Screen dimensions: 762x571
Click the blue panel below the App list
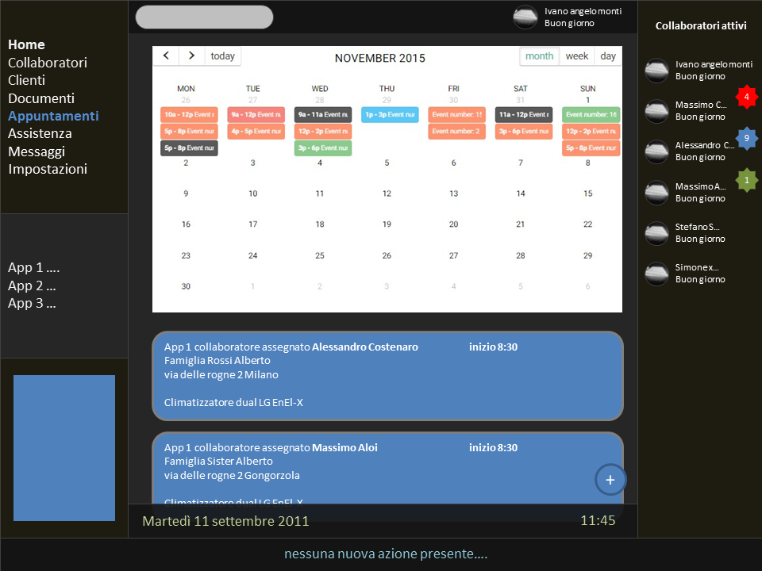click(64, 447)
